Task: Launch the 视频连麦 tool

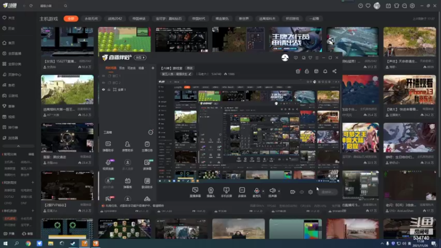Action: pyautogui.click(x=108, y=164)
